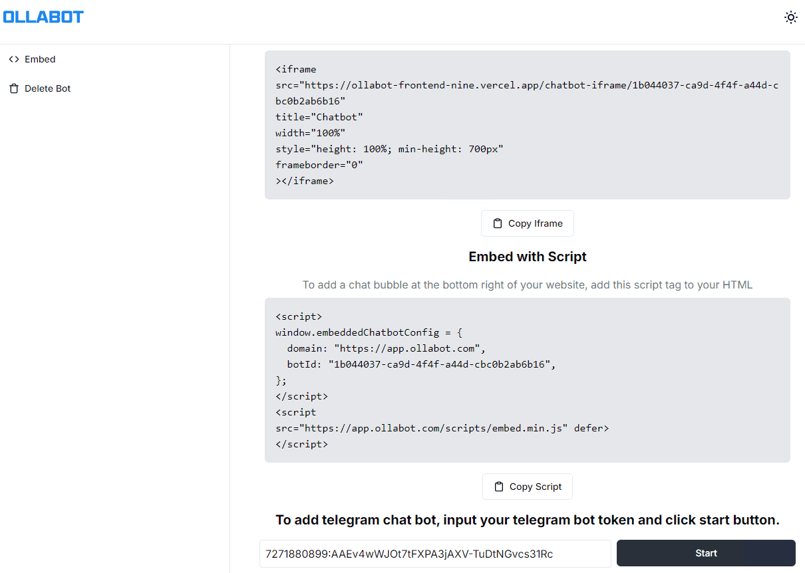The image size is (805, 573).
Task: Click the Copy Iframe button
Action: click(528, 223)
